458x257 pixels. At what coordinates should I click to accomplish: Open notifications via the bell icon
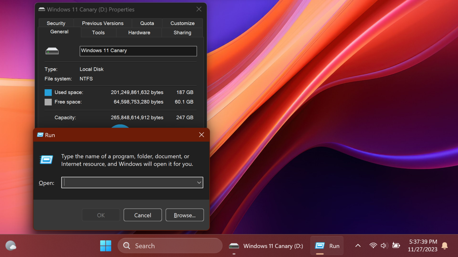tap(445, 245)
